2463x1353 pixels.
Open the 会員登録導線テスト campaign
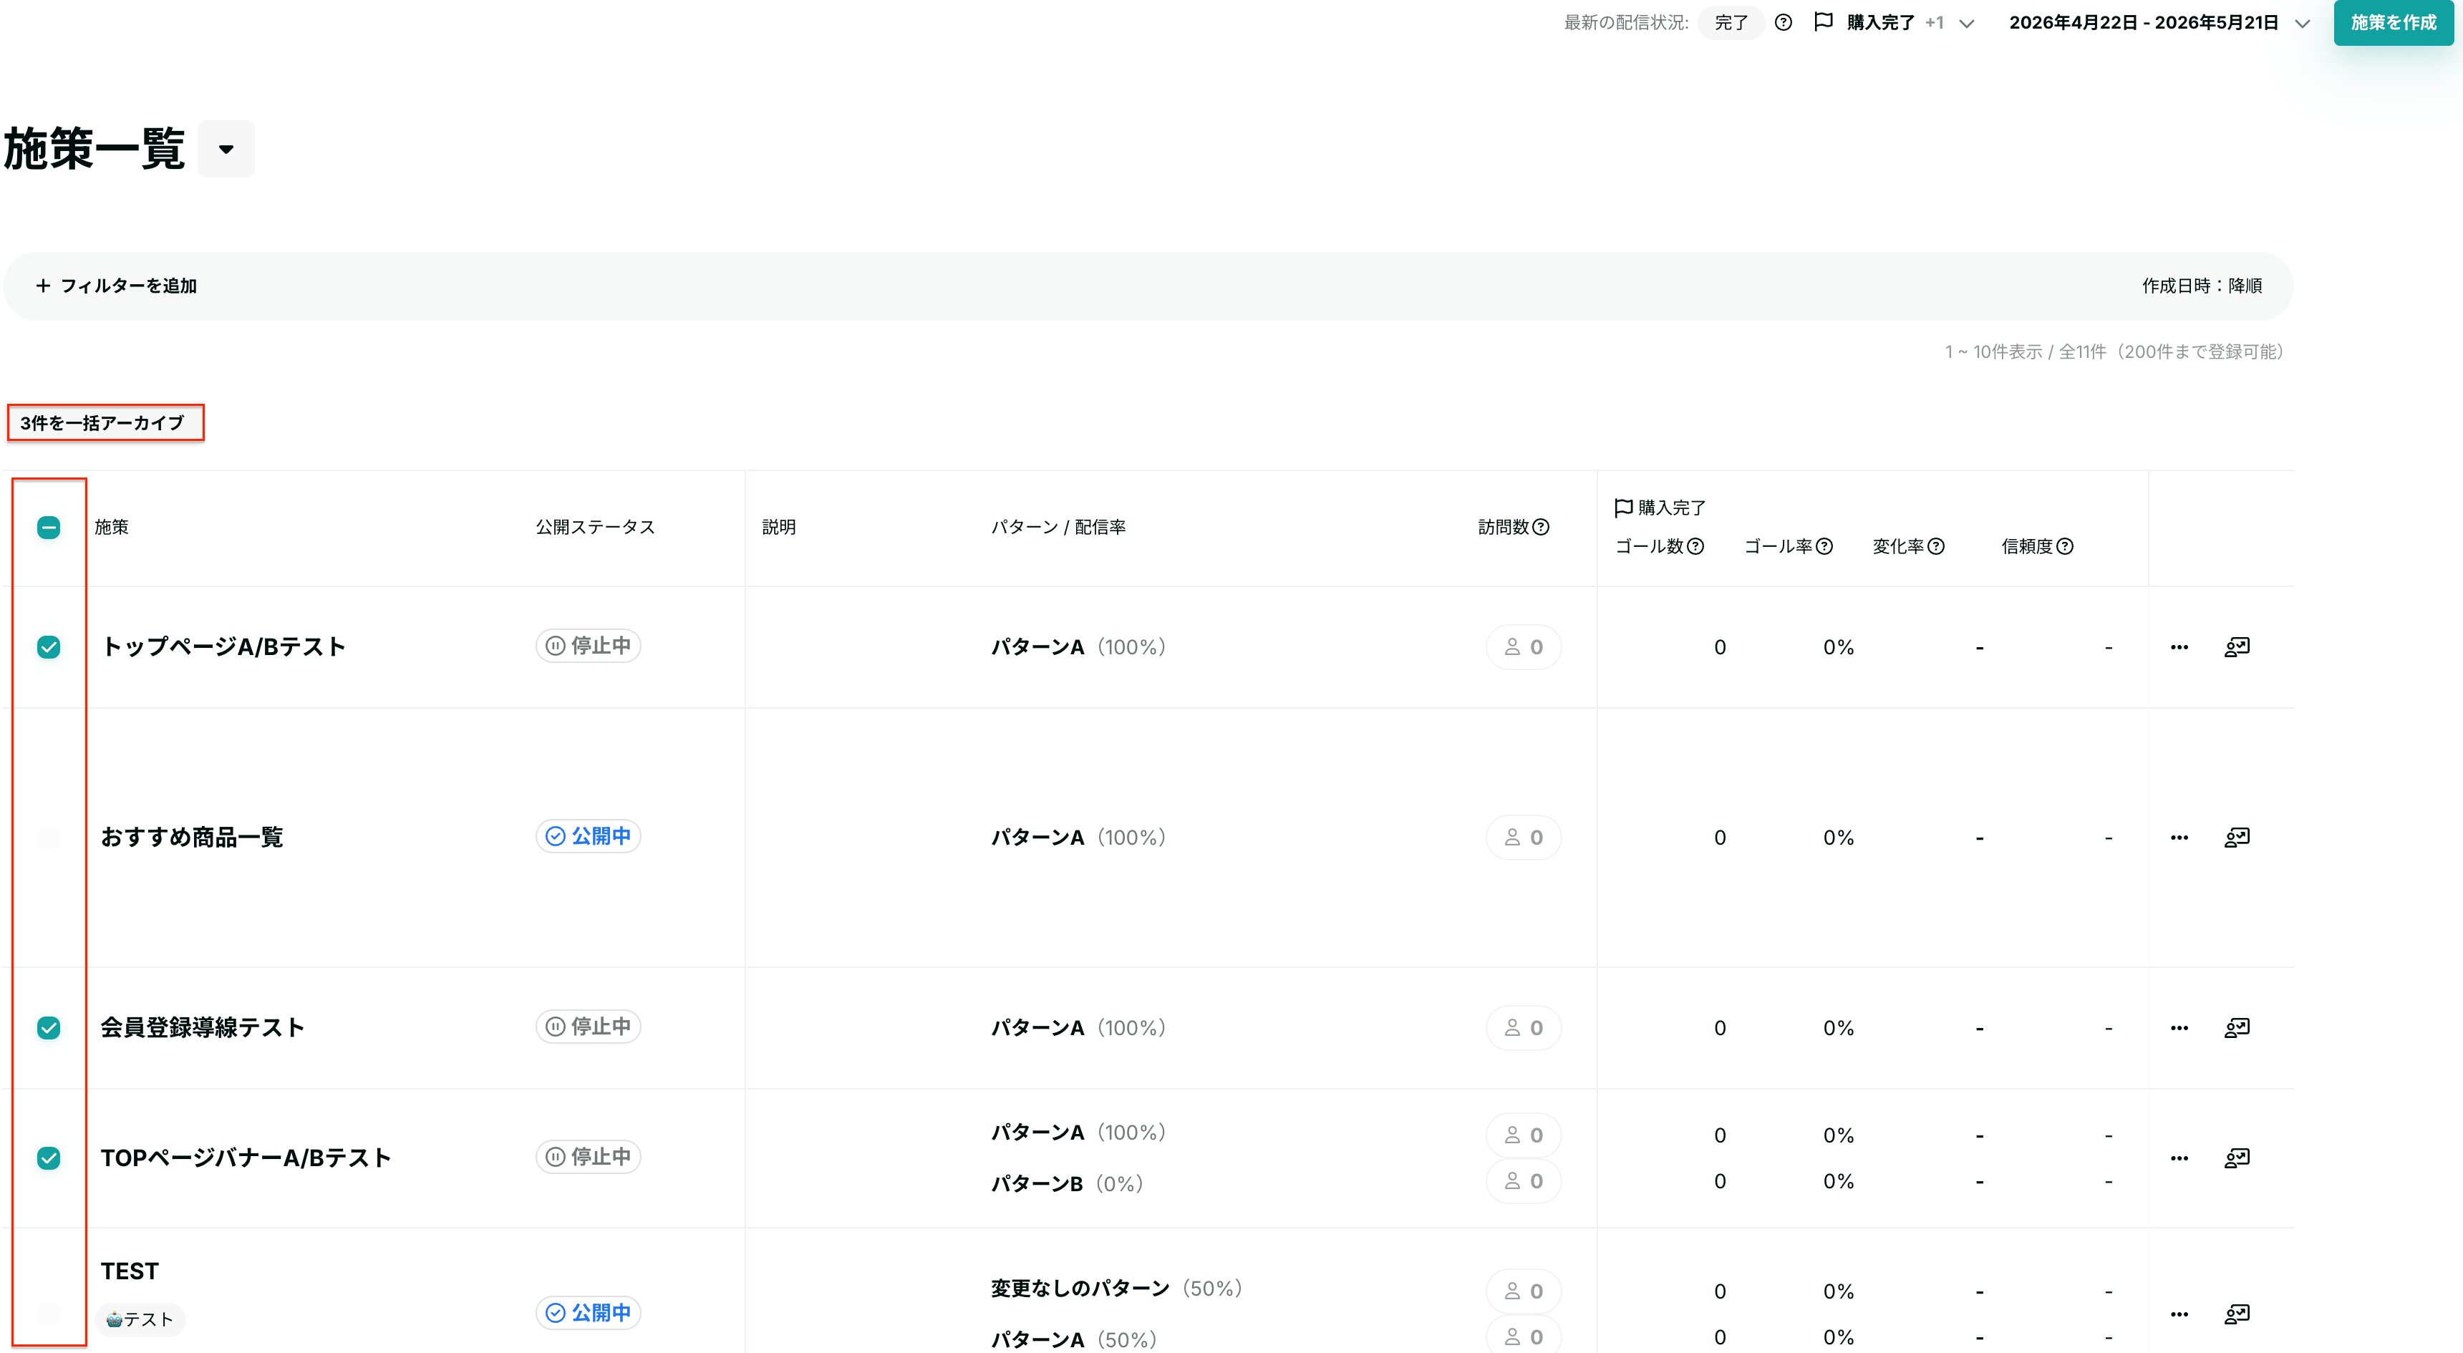203,1028
